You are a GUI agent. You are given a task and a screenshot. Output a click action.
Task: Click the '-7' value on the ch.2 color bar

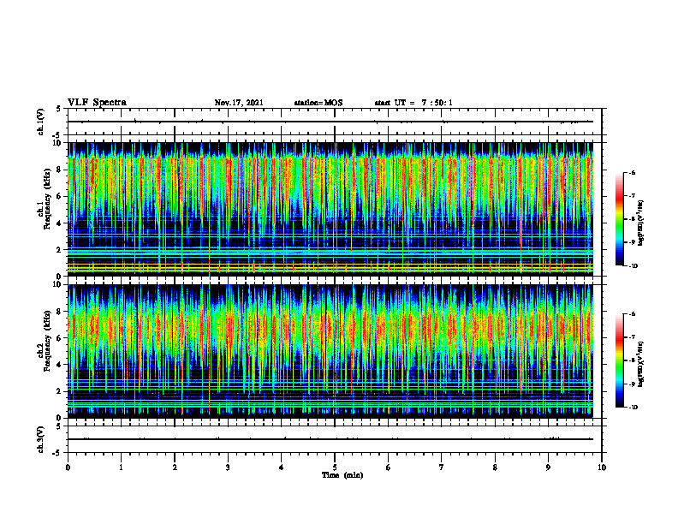tap(632, 337)
